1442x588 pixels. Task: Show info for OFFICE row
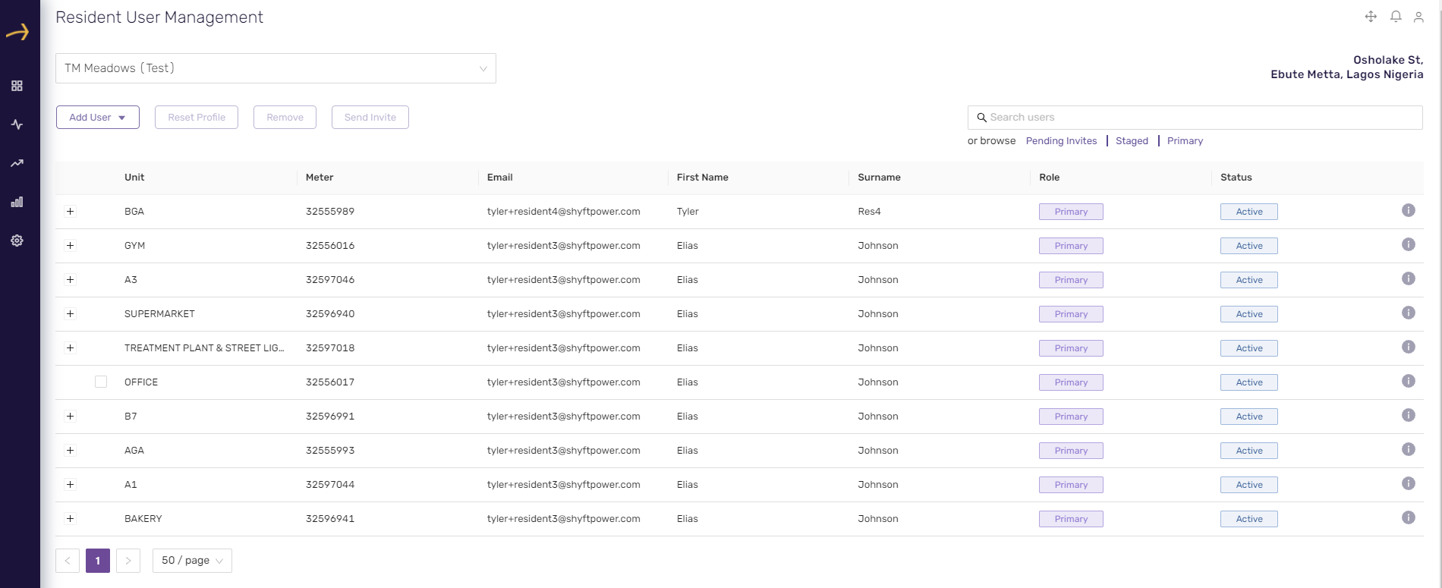click(1409, 381)
